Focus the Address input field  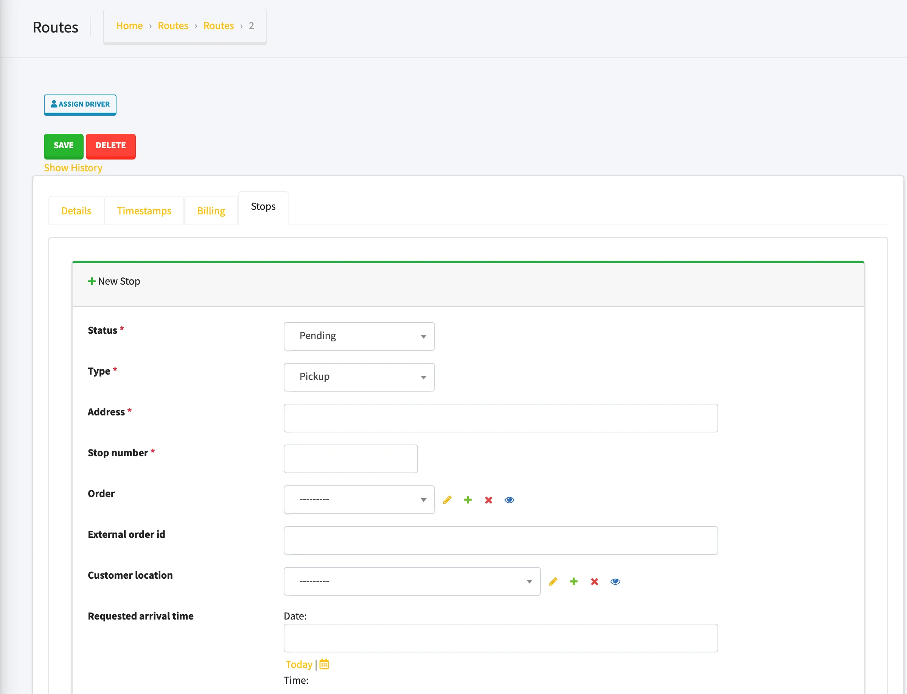(x=501, y=418)
